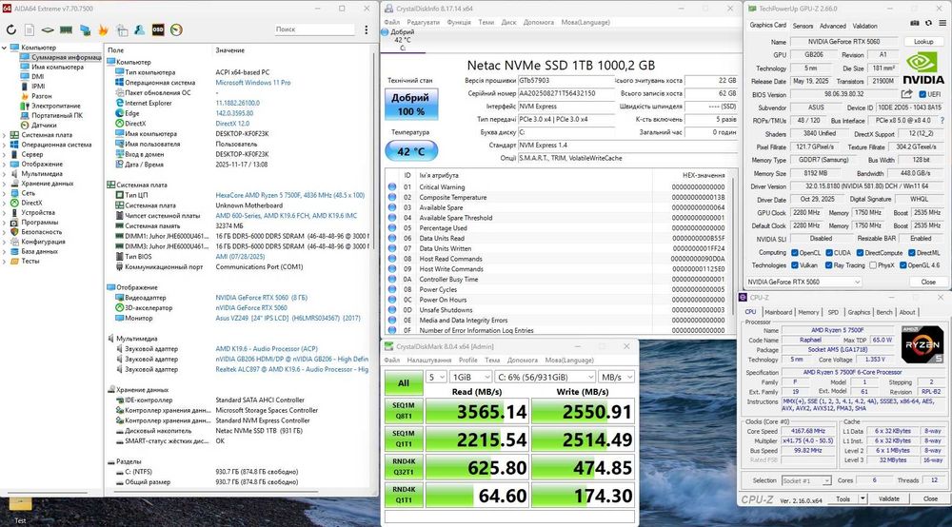This screenshot has height=527, width=952.
Task: Select Датчики sensors tree item in AIDA64
Action: tap(44, 125)
